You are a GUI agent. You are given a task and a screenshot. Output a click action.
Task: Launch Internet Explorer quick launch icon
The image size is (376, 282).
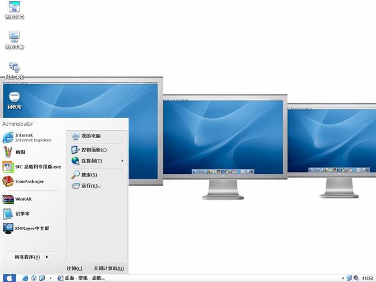click(x=25, y=278)
